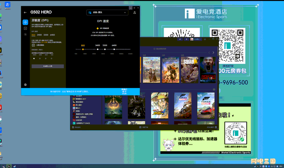
Task: Collapse the Steam game shelf with round arrow
Action: pos(214,90)
